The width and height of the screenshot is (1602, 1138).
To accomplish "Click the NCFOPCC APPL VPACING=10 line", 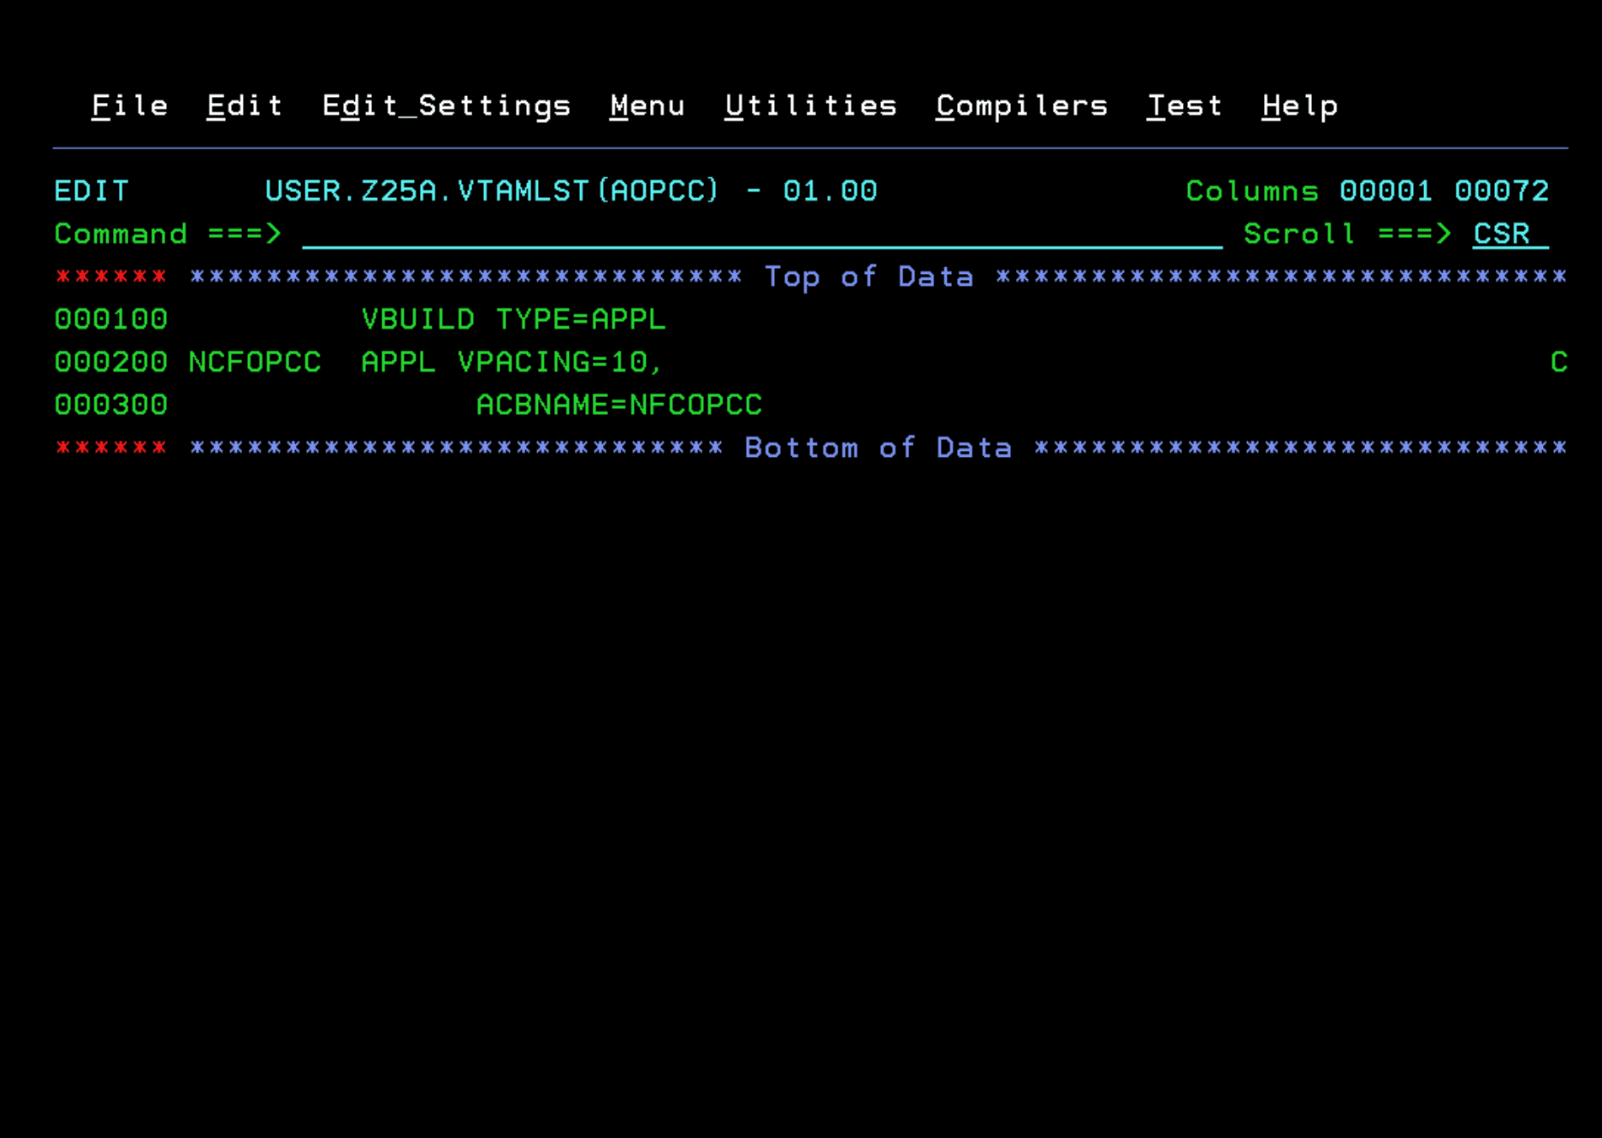I will coord(426,362).
